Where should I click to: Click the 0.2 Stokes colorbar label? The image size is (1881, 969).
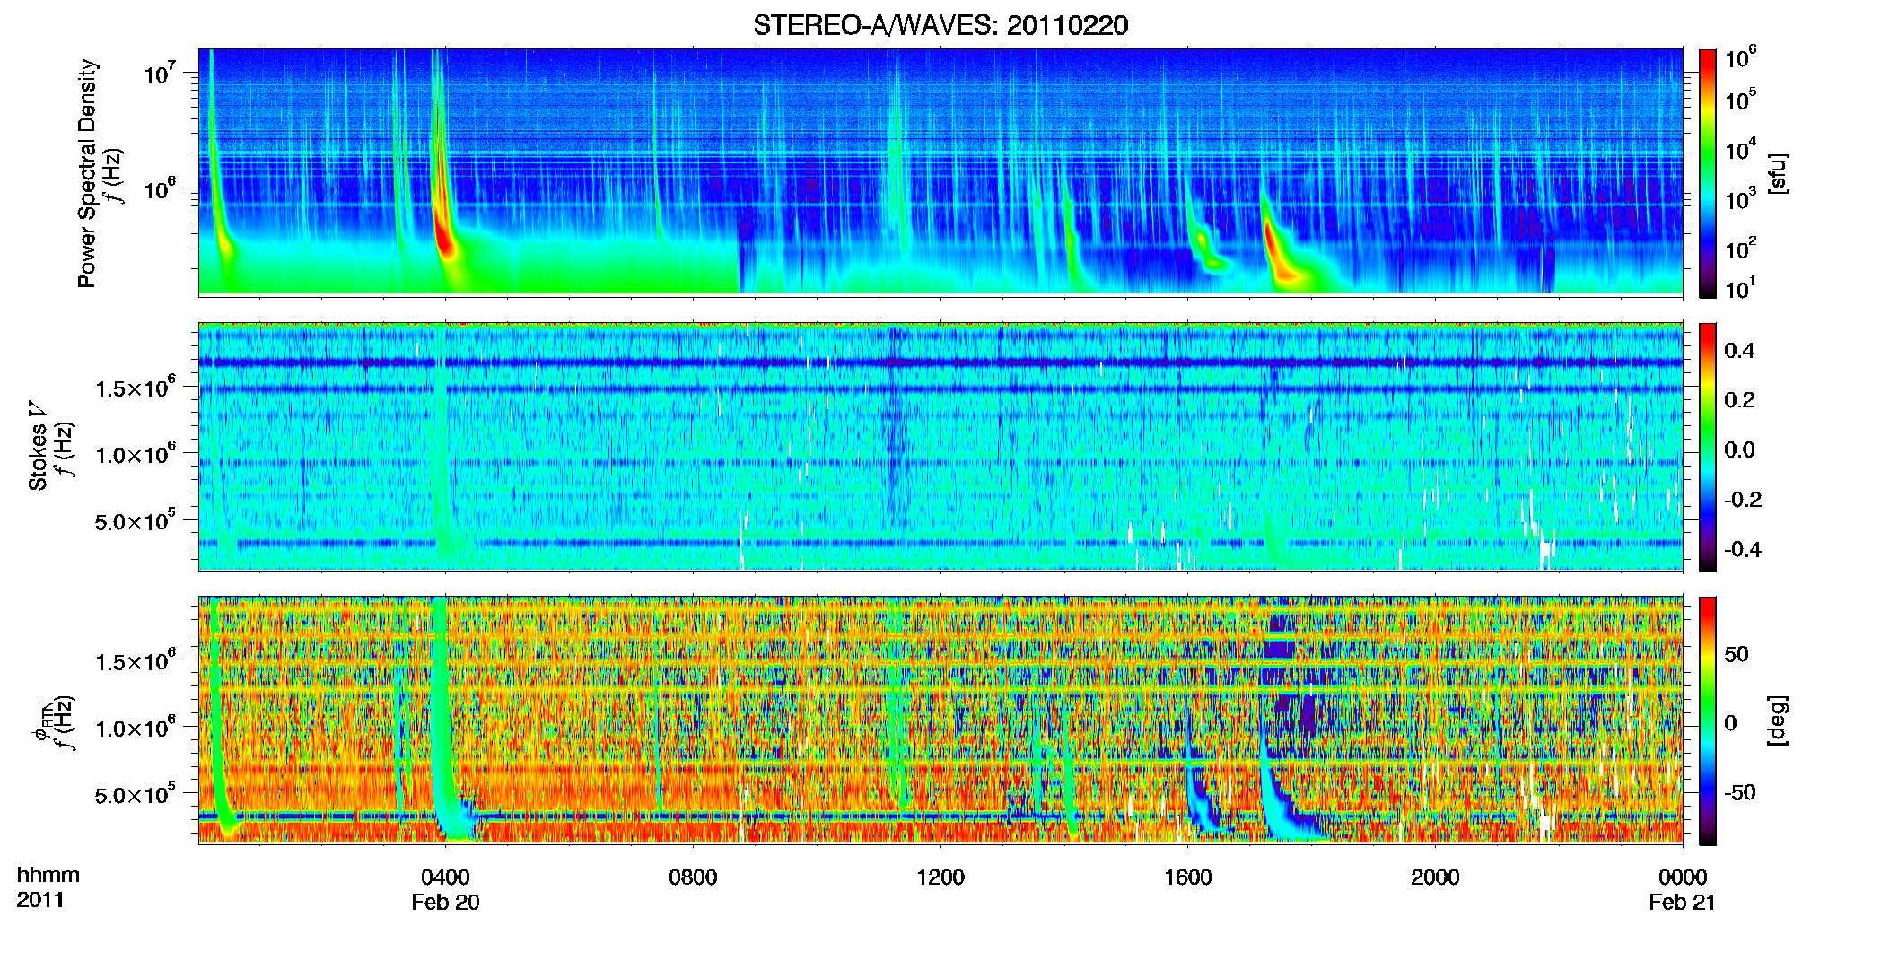pyautogui.click(x=1739, y=400)
